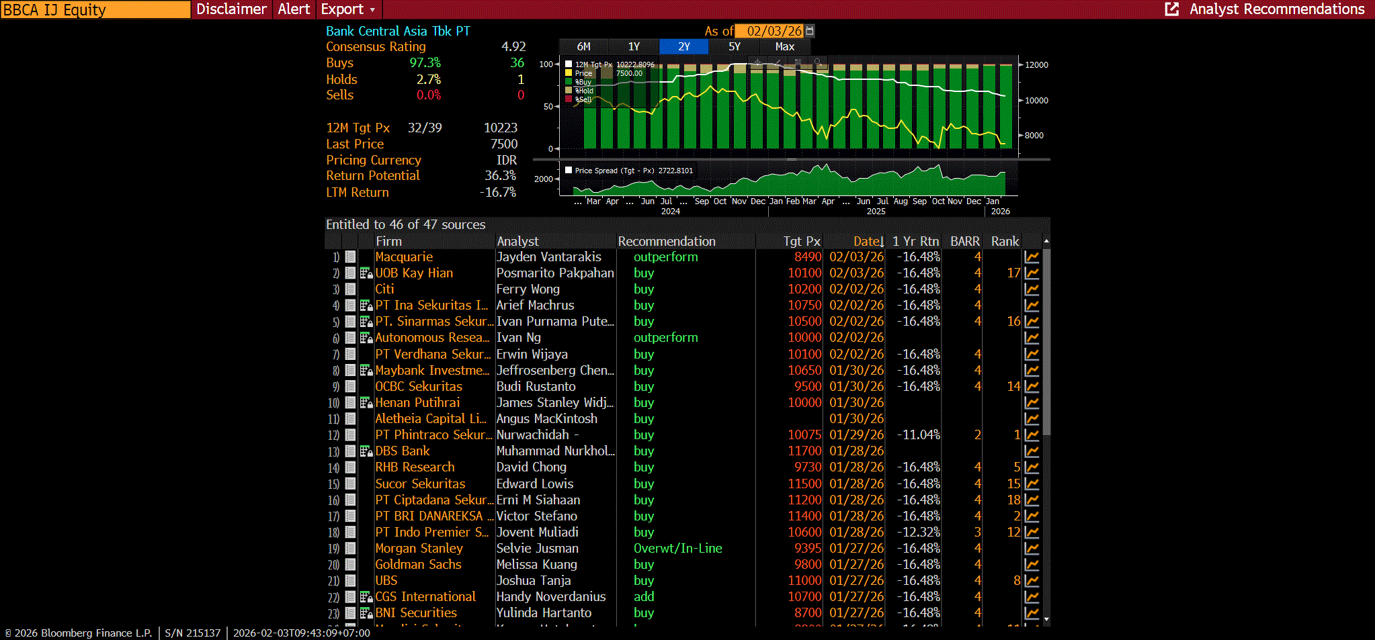Click the scroll-up arrow of the analyst table
The width and height of the screenshot is (1375, 640).
click(x=1046, y=241)
